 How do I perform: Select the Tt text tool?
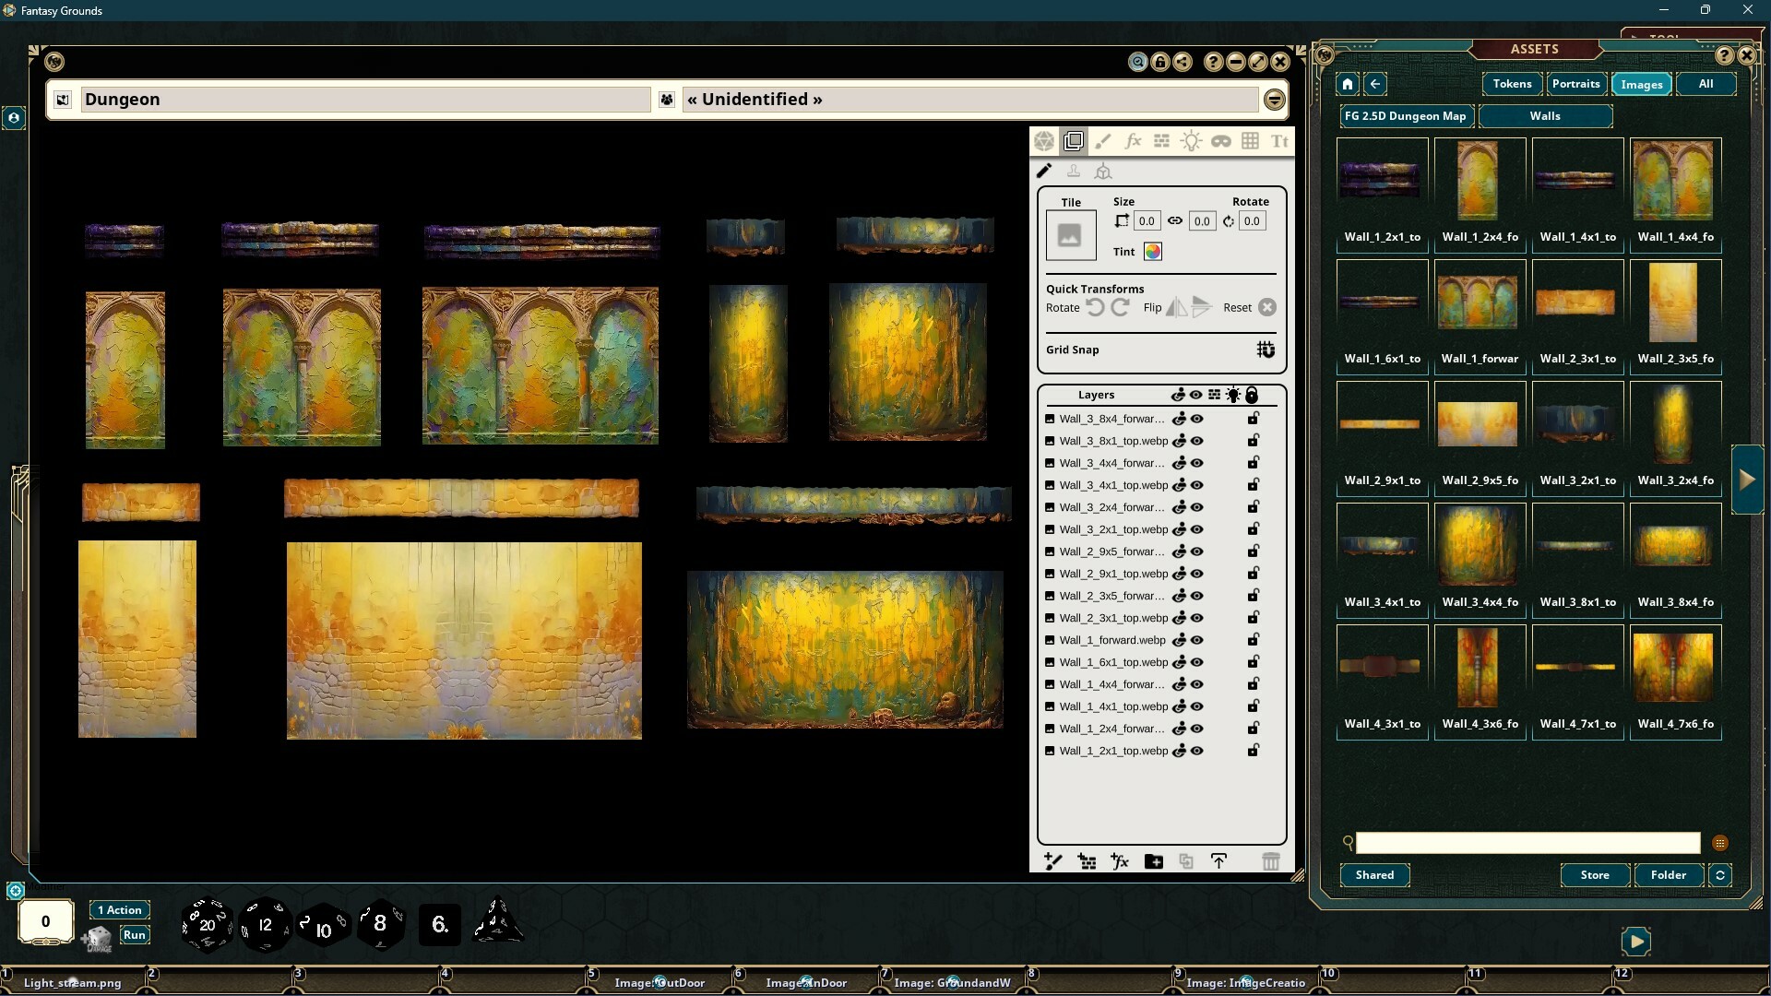[x=1279, y=140]
